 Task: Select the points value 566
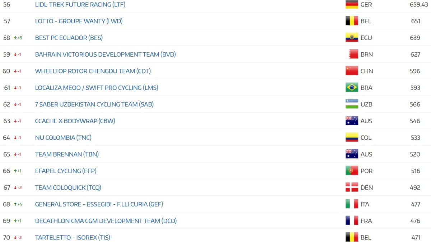point(415,104)
